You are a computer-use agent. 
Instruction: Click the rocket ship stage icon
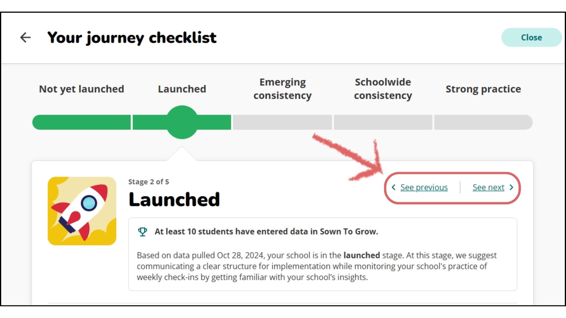point(82,211)
